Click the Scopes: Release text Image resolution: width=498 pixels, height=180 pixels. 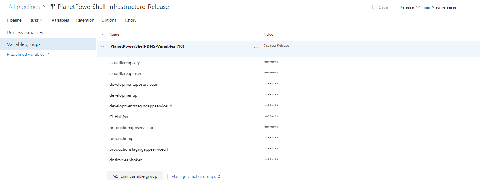pyautogui.click(x=276, y=46)
